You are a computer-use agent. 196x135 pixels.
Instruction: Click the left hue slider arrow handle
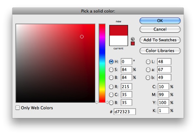click(97, 102)
